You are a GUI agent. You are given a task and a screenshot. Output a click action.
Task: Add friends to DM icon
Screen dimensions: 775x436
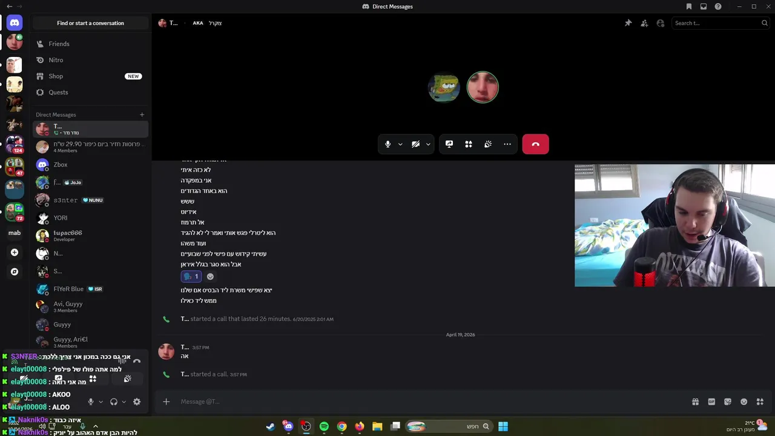tap(644, 23)
